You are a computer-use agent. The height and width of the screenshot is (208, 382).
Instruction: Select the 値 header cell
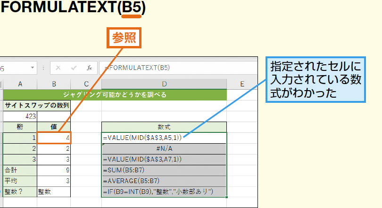[x=54, y=127]
